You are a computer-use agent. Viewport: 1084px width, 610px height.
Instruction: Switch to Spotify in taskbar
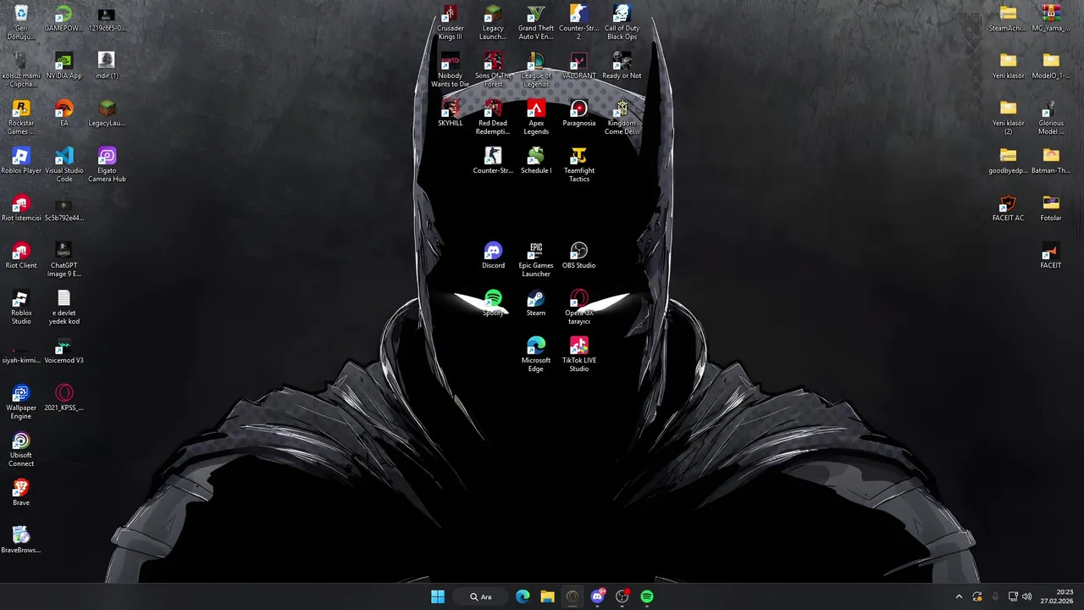[647, 596]
